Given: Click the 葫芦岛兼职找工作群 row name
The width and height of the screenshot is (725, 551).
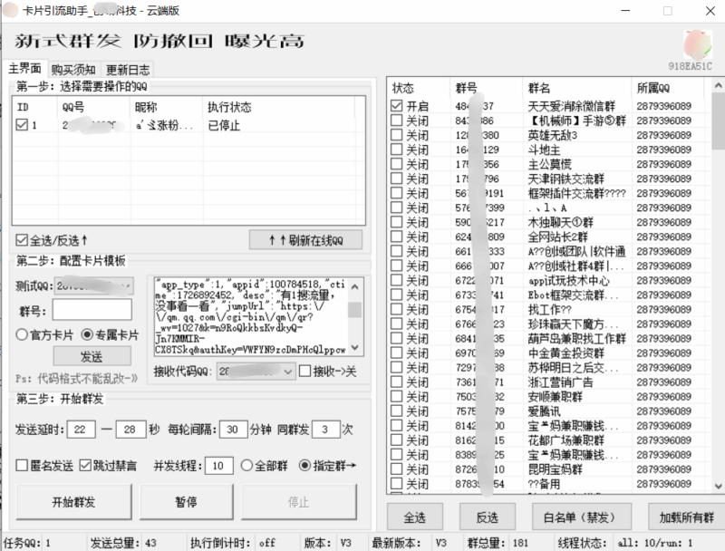Looking at the screenshot, I should click(576, 338).
